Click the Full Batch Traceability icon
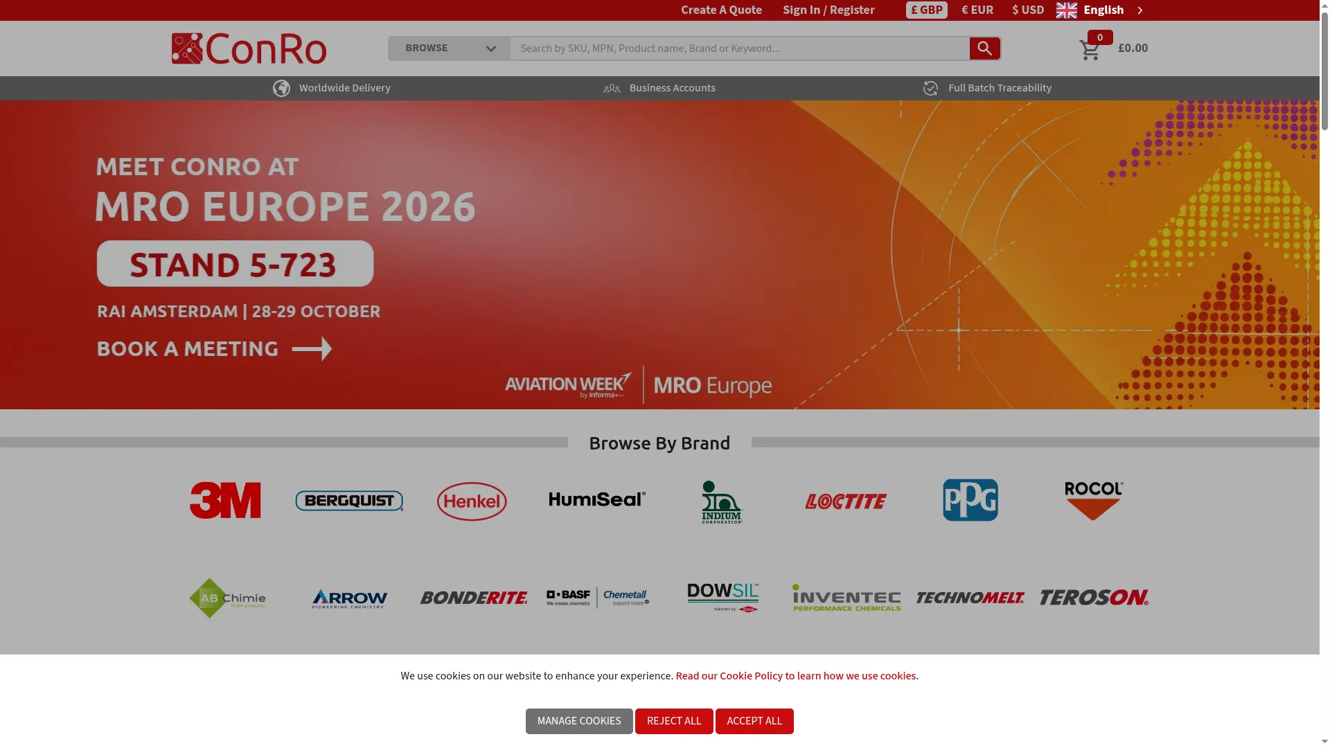 tap(930, 89)
